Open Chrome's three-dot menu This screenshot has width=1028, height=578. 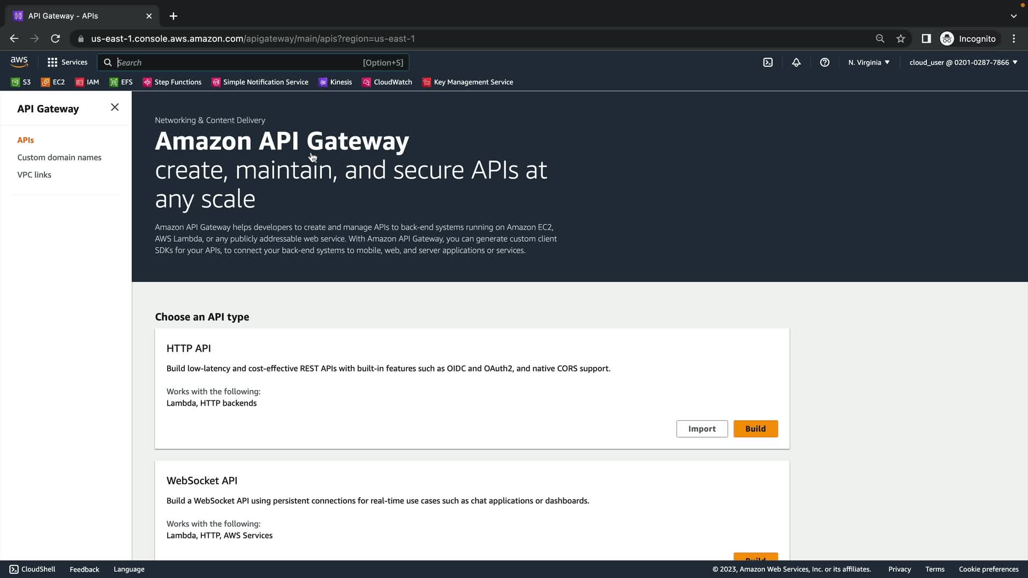click(1014, 39)
